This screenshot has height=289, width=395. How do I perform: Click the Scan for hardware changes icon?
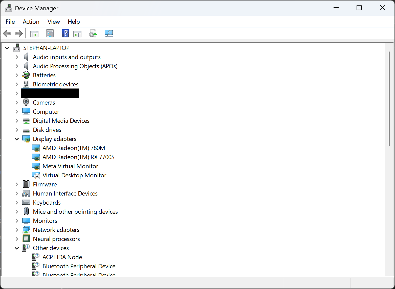tap(109, 33)
